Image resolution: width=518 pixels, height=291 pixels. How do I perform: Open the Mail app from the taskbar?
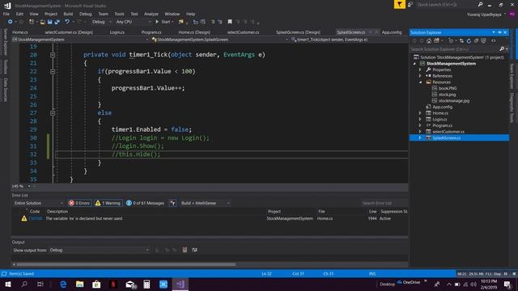click(x=130, y=284)
